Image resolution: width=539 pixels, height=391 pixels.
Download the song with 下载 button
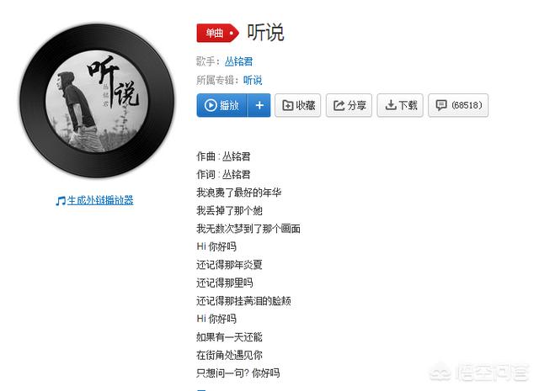click(x=400, y=105)
